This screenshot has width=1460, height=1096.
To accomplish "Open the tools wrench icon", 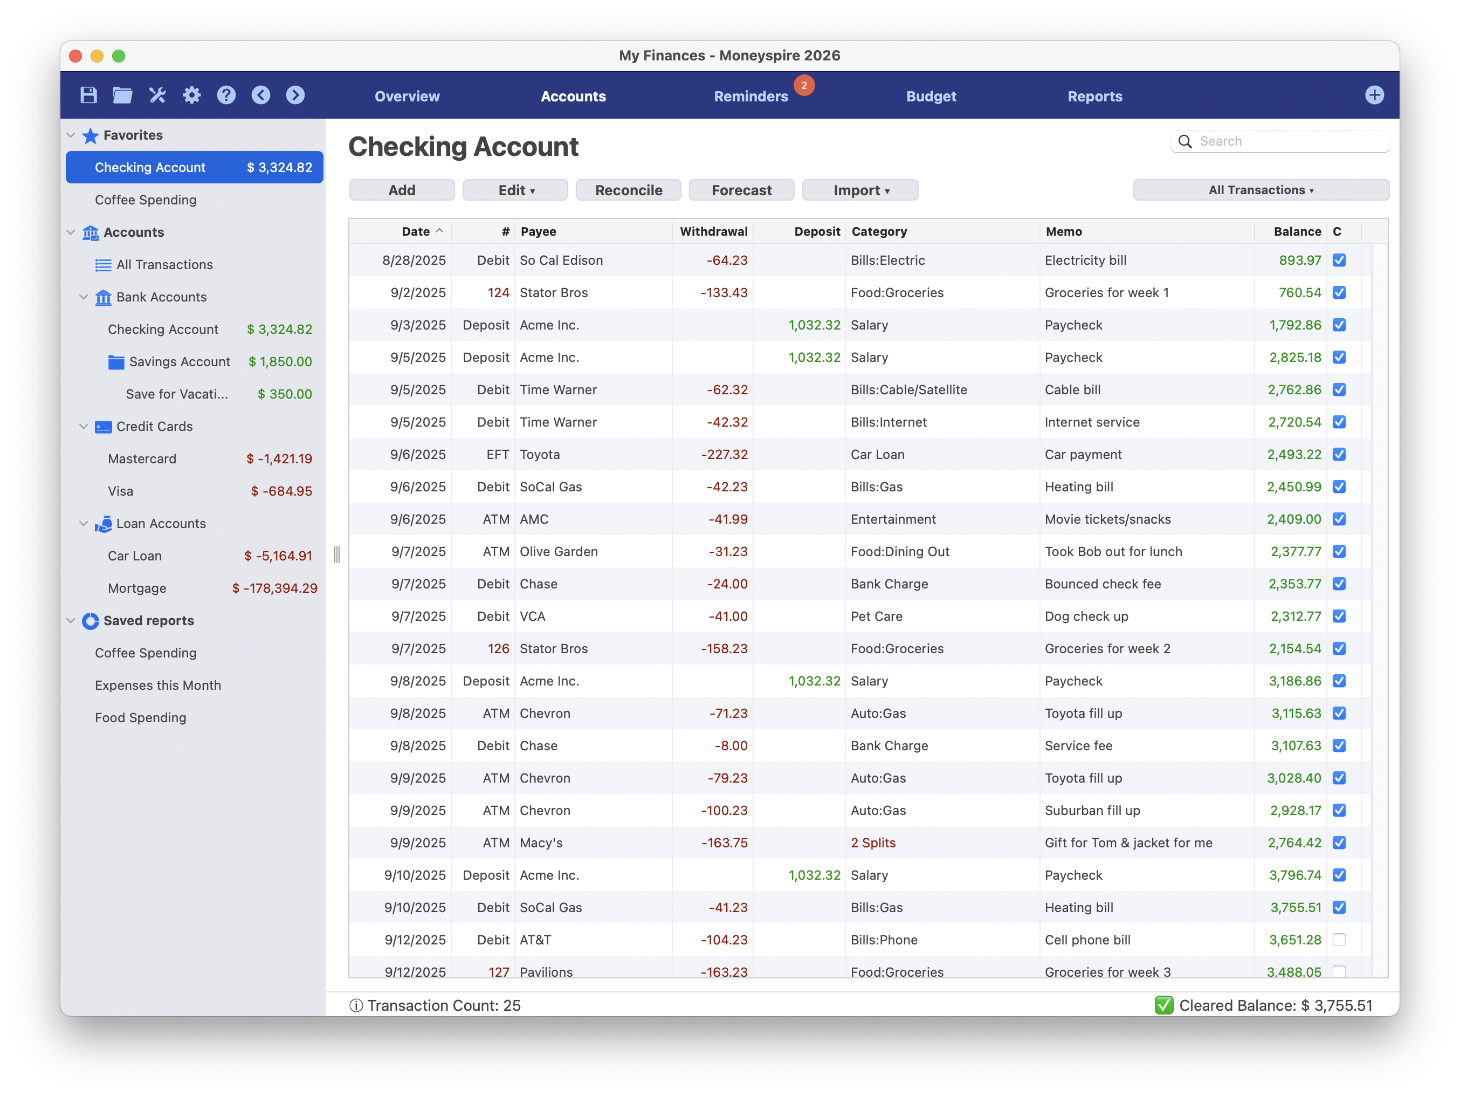I will 157,95.
